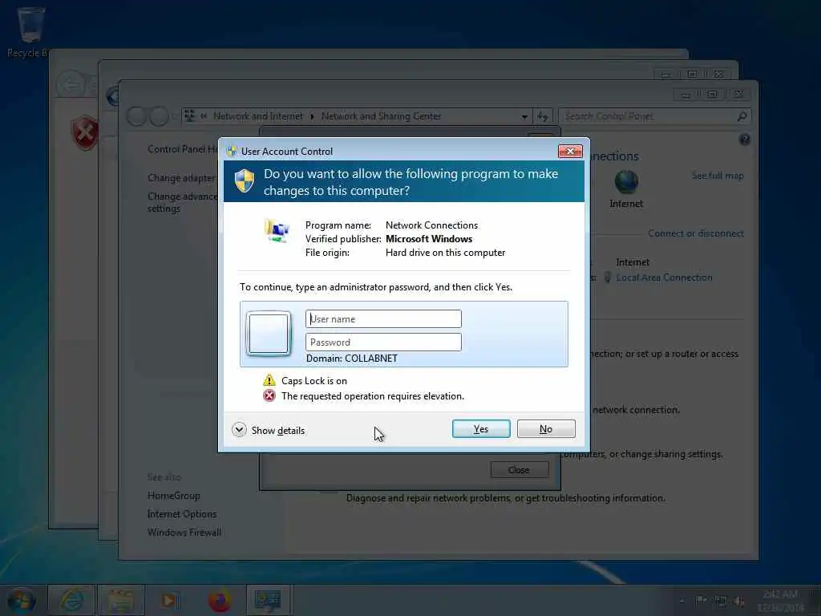Click the Internet globe icon
The width and height of the screenshot is (821, 616).
click(626, 182)
